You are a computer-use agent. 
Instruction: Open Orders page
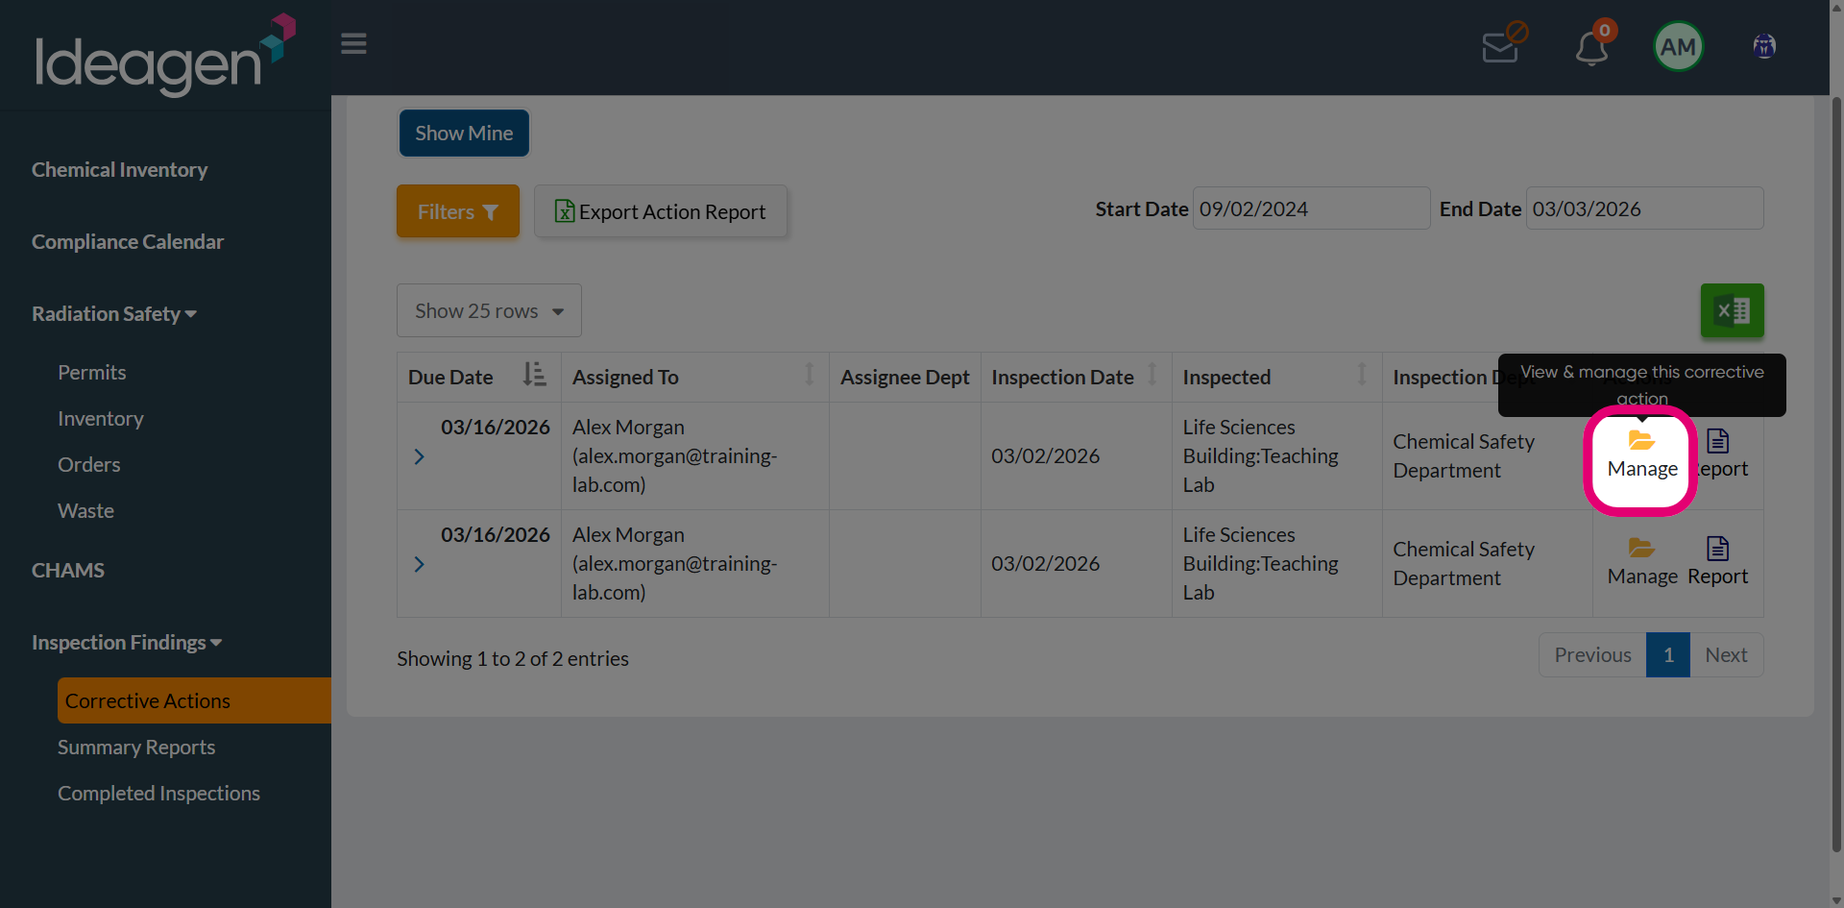pos(88,465)
